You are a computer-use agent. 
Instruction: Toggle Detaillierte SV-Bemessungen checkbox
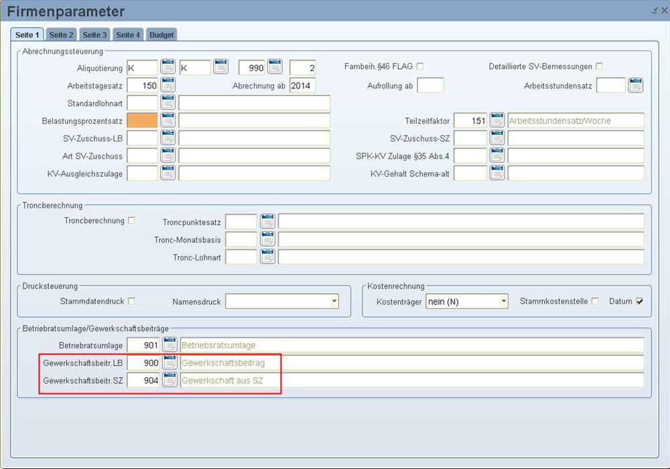599,66
